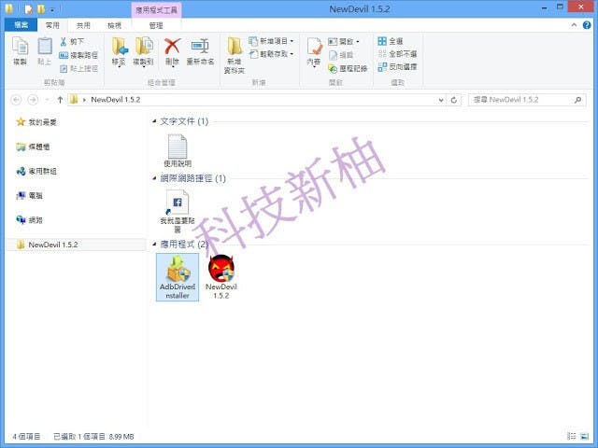
Task: Click the New folder icon
Action: (x=235, y=47)
